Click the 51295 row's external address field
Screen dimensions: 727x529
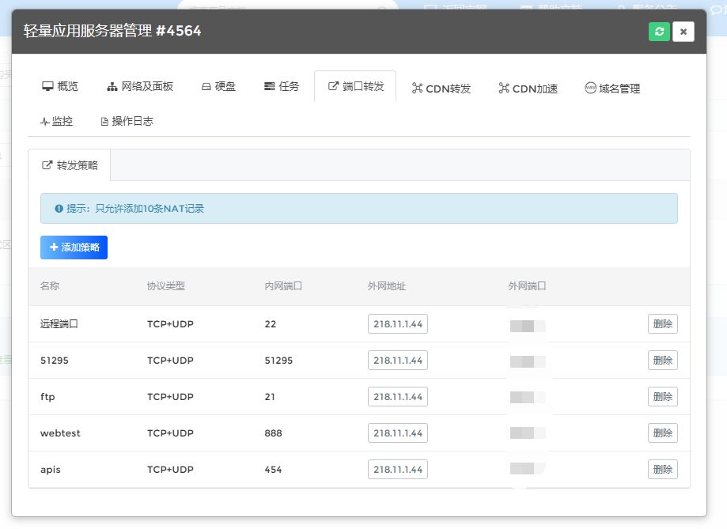pos(398,361)
